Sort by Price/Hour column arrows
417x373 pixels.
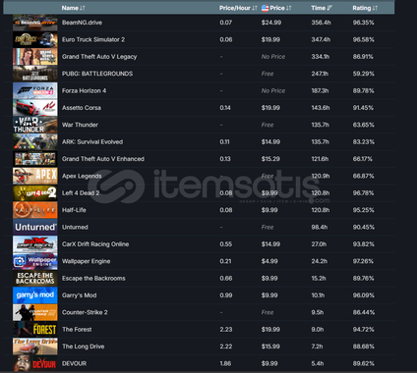point(255,8)
